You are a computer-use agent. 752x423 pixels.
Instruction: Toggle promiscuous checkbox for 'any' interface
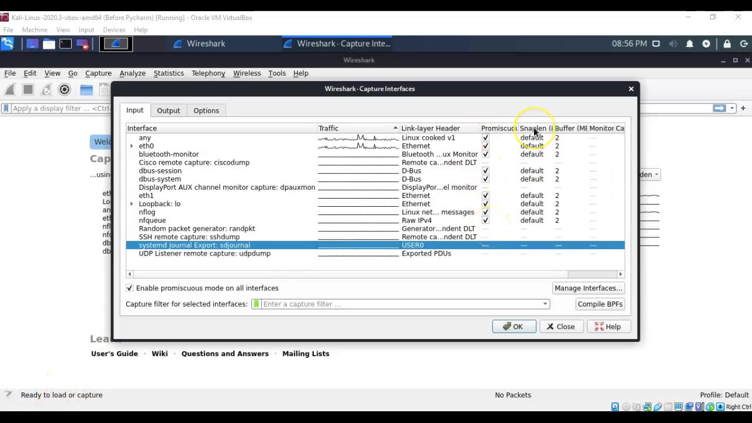click(x=485, y=138)
